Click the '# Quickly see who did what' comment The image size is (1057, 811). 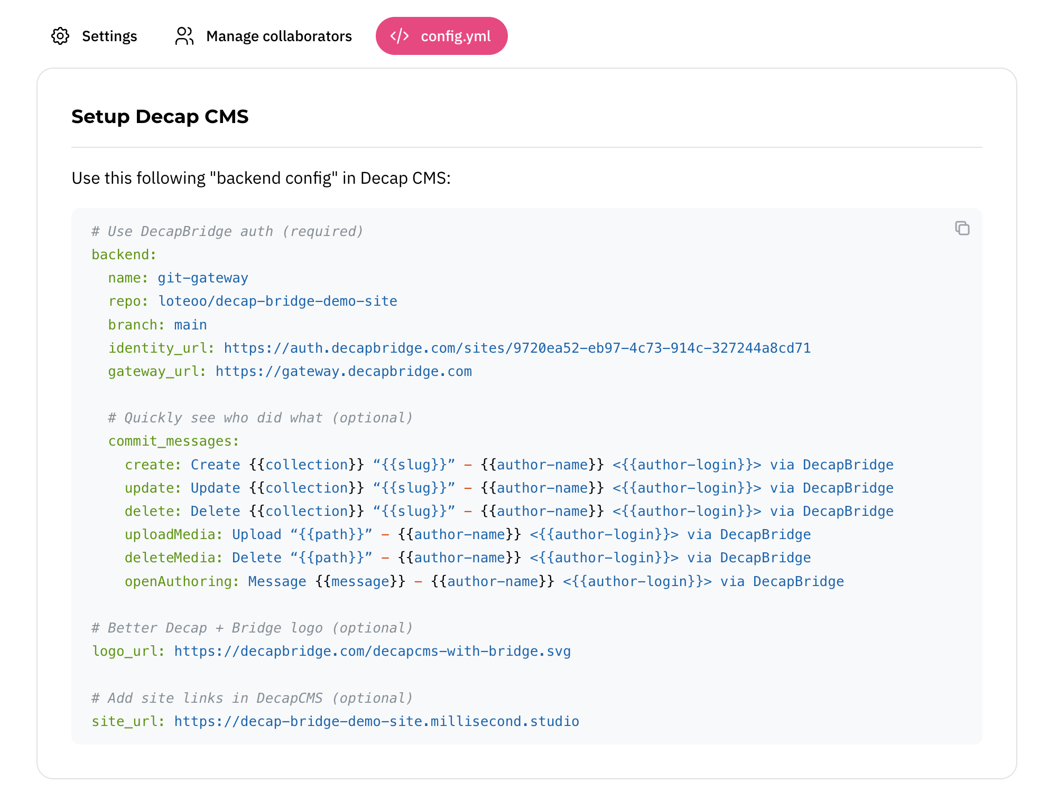click(x=261, y=418)
